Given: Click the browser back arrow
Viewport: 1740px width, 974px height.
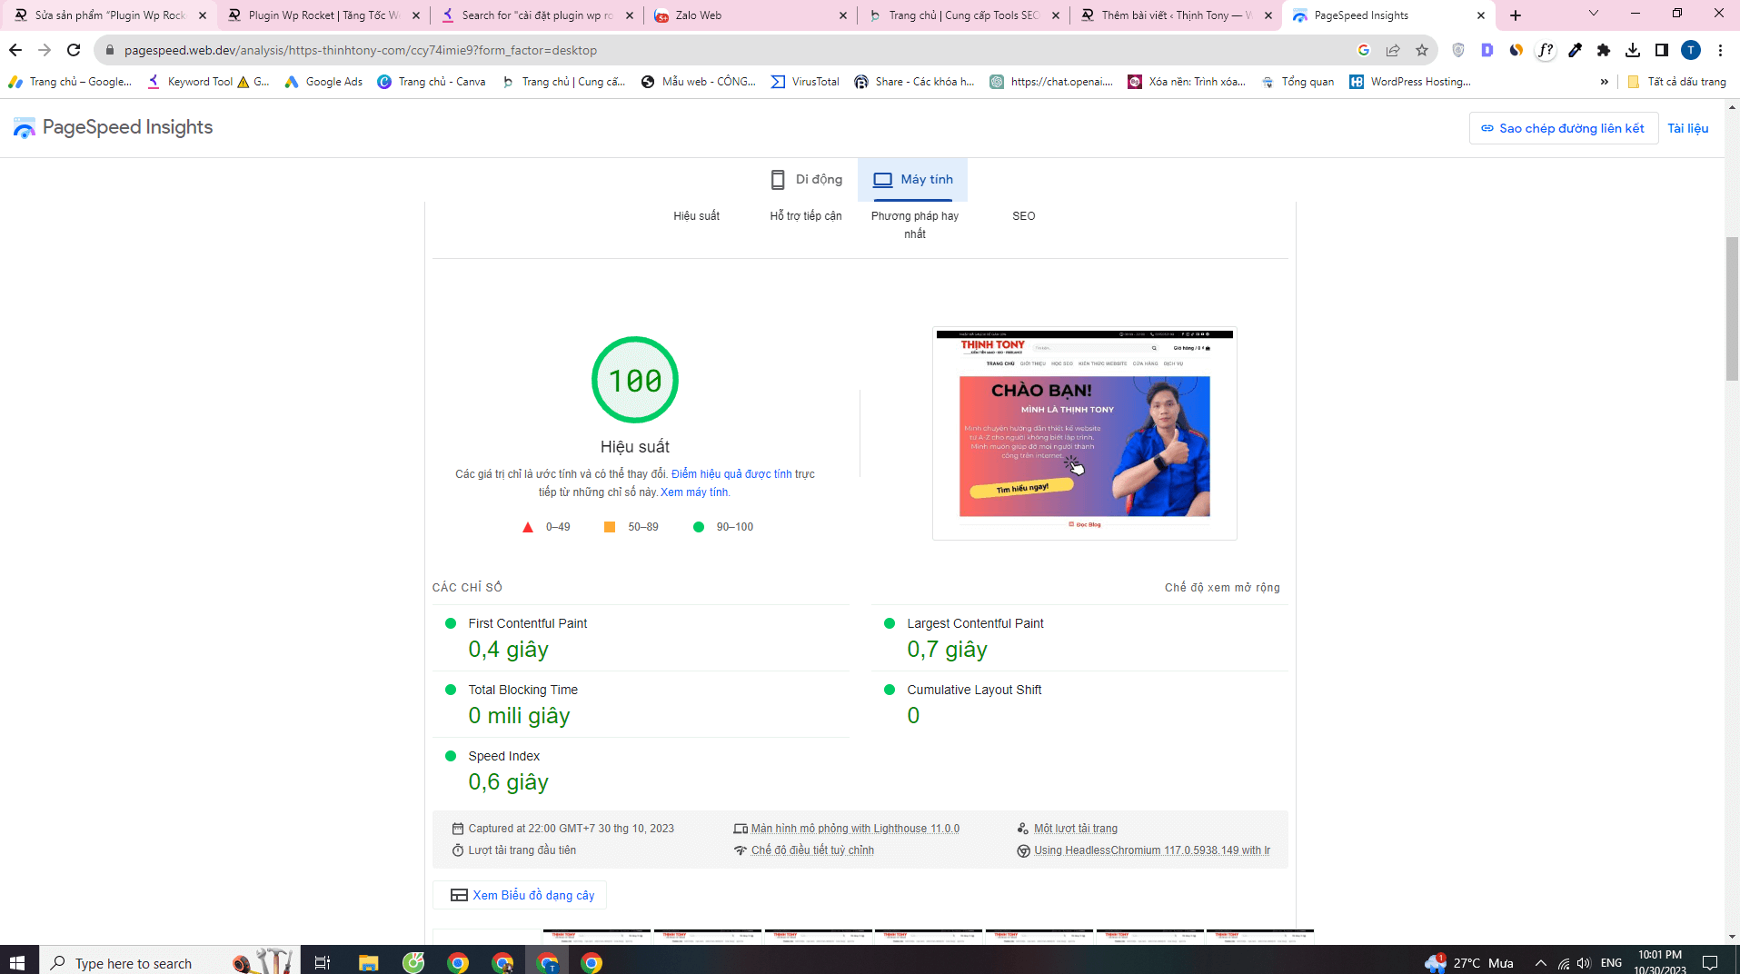Looking at the screenshot, I should point(15,50).
